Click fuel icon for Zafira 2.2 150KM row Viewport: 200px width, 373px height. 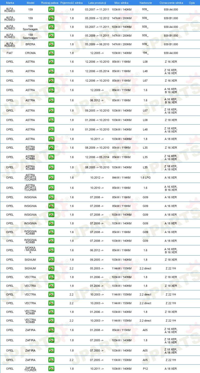click(x=51, y=360)
